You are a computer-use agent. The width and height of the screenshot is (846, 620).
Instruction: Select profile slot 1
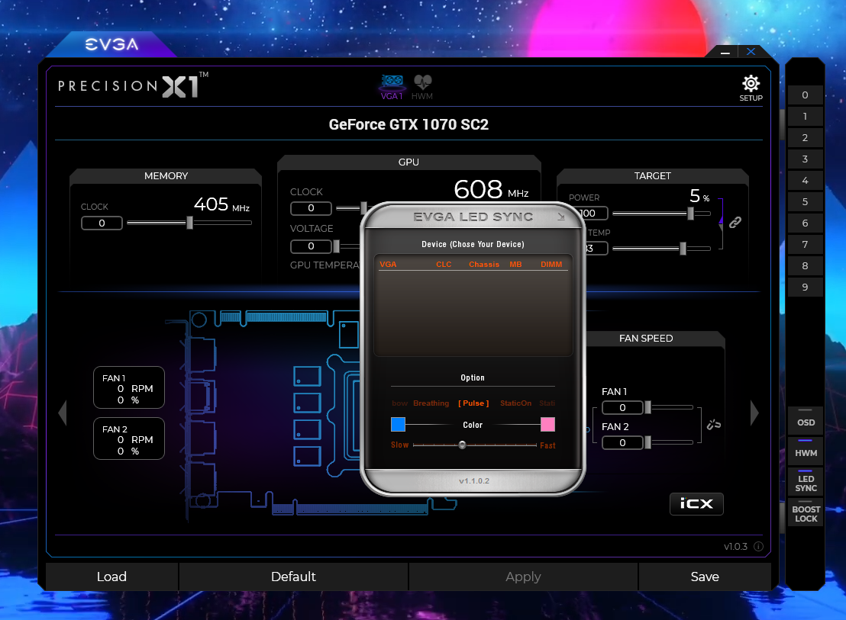805,117
